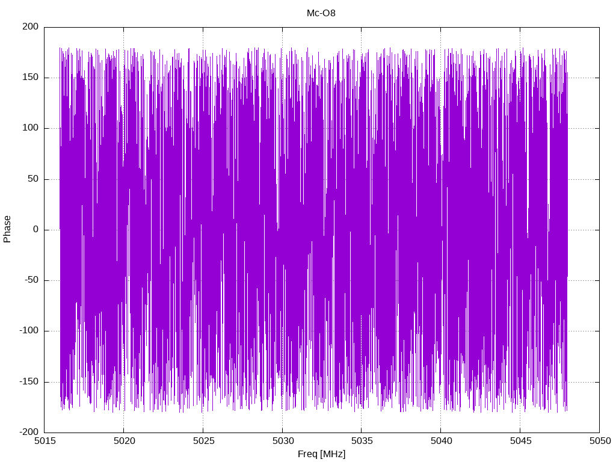Click the y-axis tick label -200

(29, 432)
